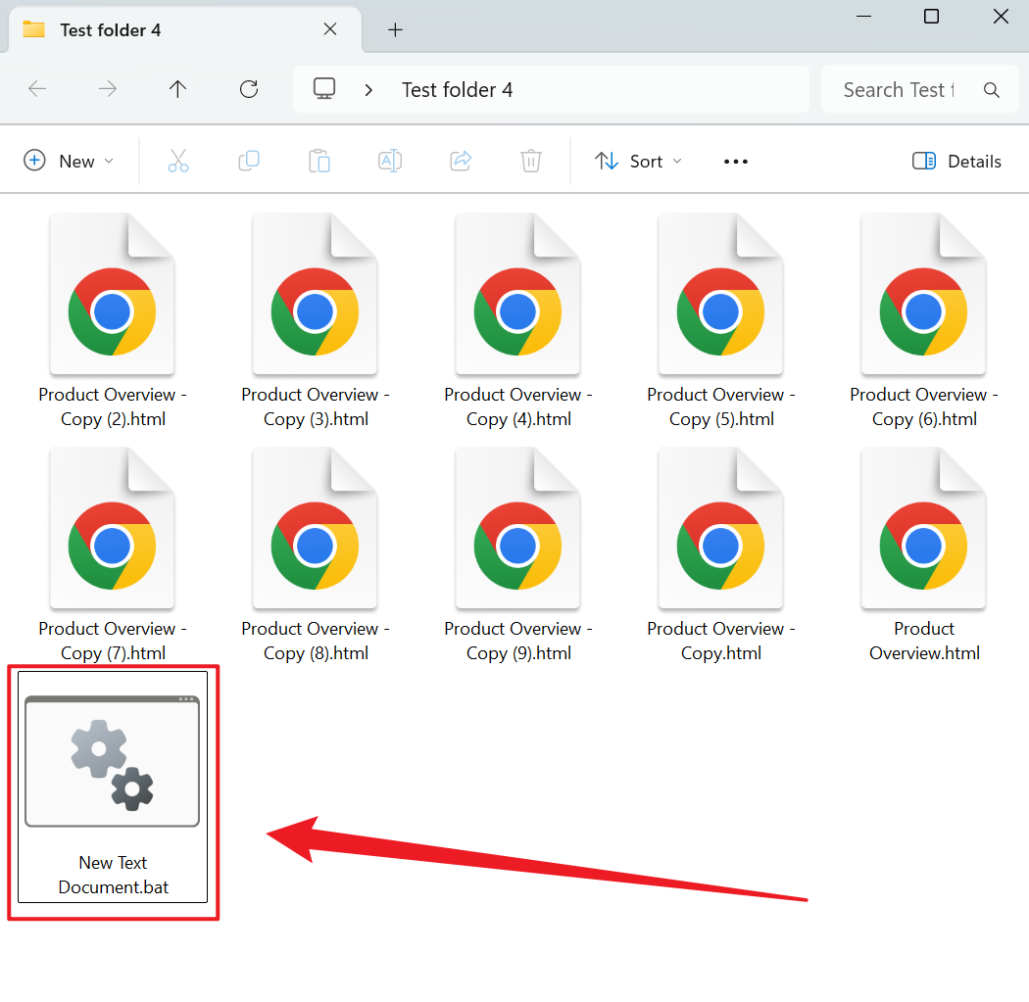Navigate back to previous folder
Image resolution: width=1029 pixels, height=1002 pixels.
[x=37, y=89]
